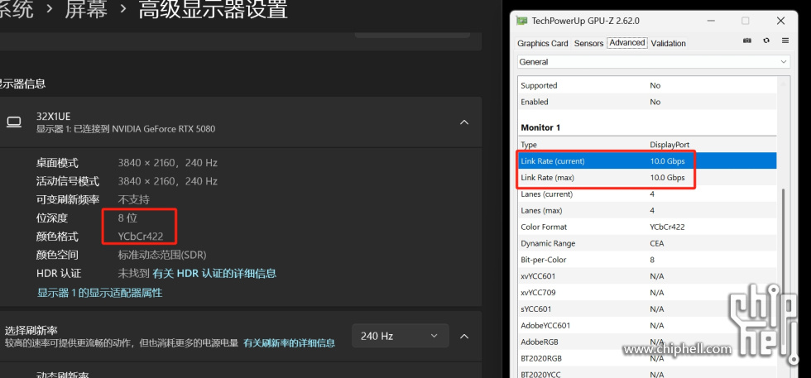Screen dimensions: 811x378
Task: Open 显示器 1 的显示适配器属性 link
Action: click(x=100, y=293)
